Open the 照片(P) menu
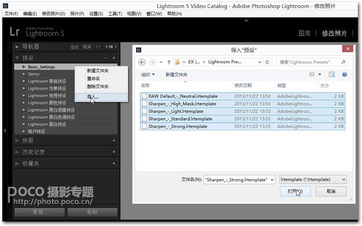 tap(77, 14)
